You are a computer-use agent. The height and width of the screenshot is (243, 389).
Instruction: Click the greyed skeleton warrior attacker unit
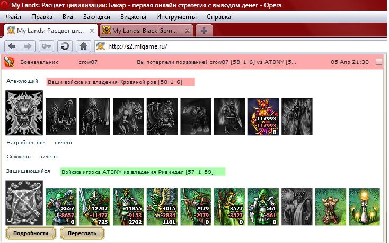(x=94, y=117)
